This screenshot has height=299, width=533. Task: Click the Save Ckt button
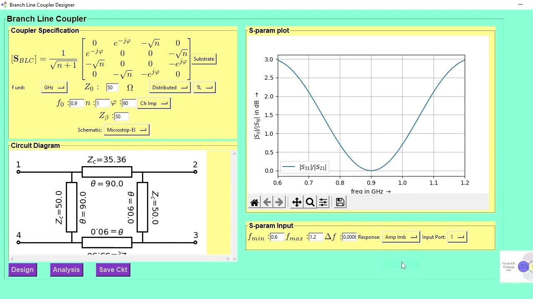tap(113, 270)
